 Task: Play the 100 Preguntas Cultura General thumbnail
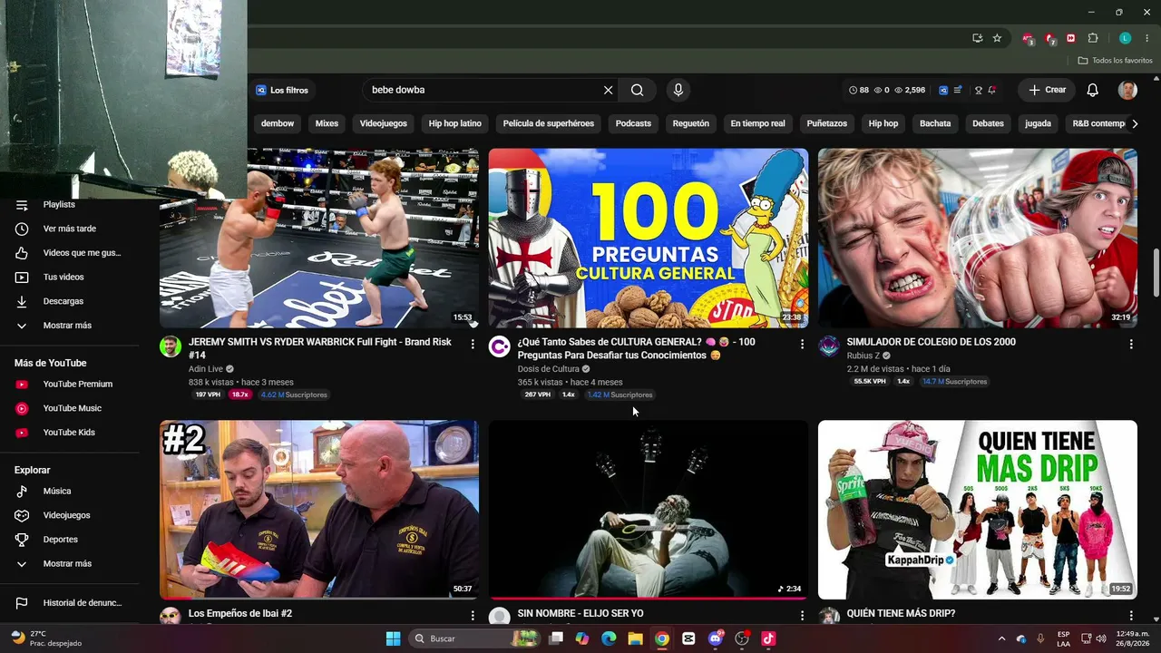click(649, 238)
